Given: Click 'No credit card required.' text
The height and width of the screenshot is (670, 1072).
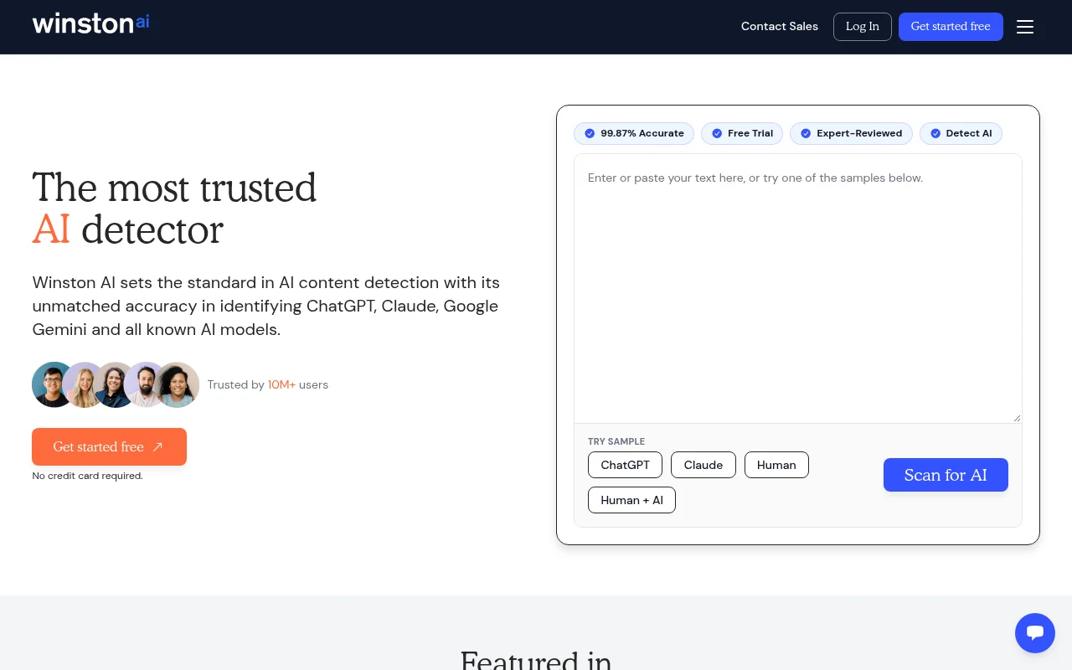Looking at the screenshot, I should [x=87, y=476].
